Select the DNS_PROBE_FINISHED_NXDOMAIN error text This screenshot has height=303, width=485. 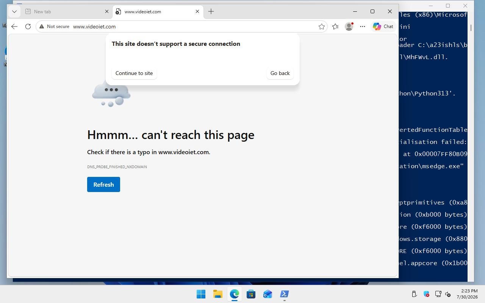pyautogui.click(x=117, y=167)
